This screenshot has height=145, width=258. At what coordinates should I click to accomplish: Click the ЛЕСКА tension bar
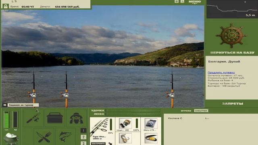pos(133,114)
